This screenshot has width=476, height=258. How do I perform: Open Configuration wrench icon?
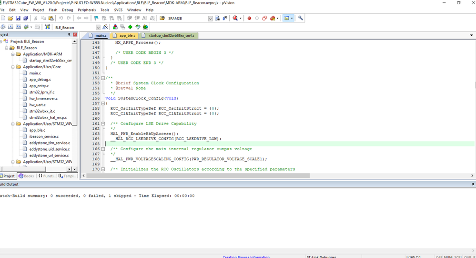tap(301, 18)
